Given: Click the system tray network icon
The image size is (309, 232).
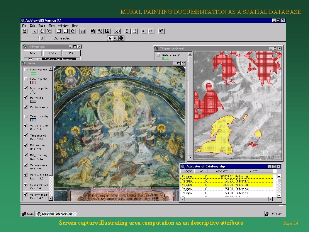Looking at the screenshot, I should (267, 214).
